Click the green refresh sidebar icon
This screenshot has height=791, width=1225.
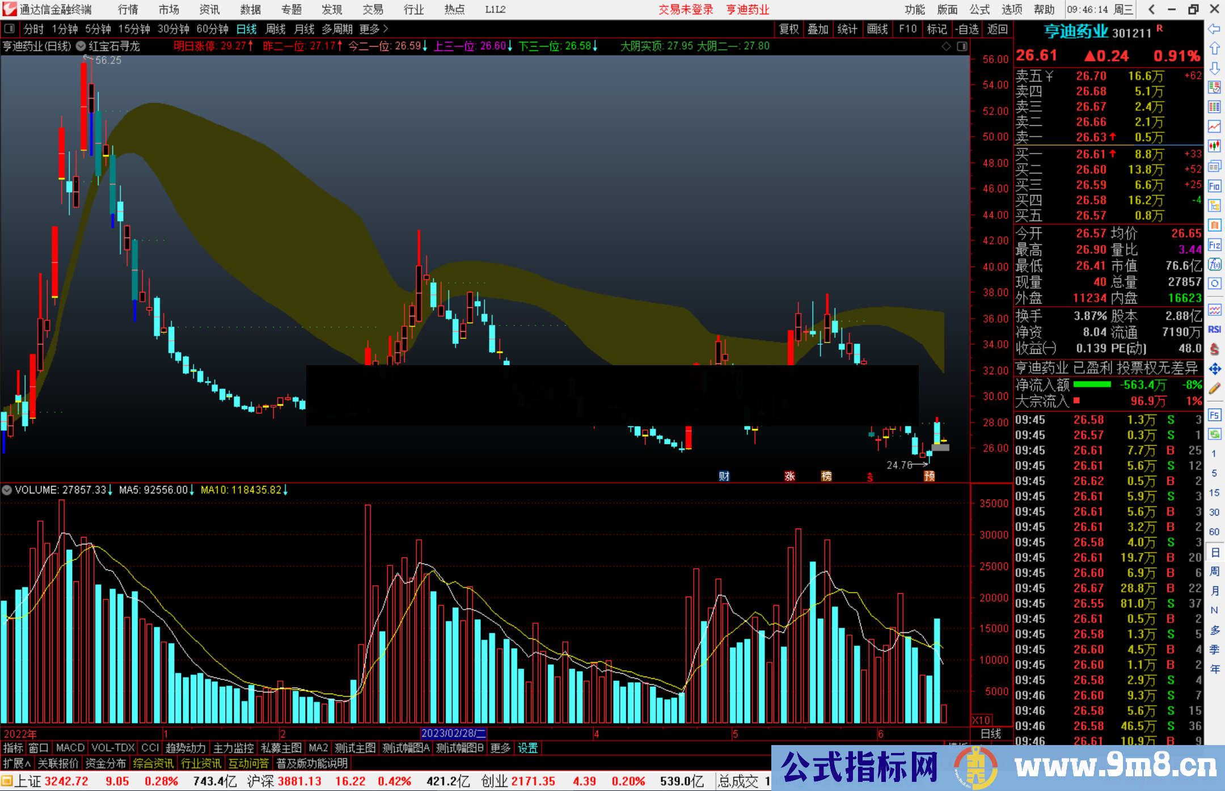pyautogui.click(x=1214, y=434)
